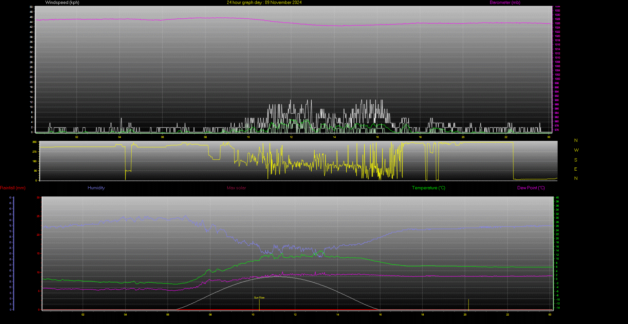
Task: Click the 180 value on wind direction axis
Action: pos(34,162)
